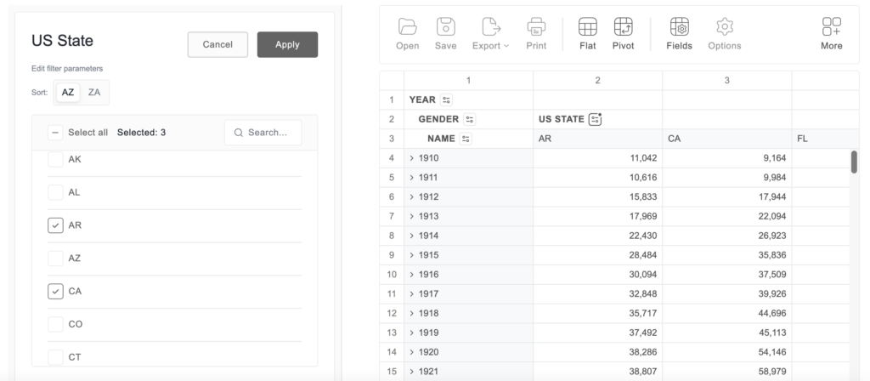Screen dimensions: 870x381
Task: Uncheck the AR state checkbox
Action: pyautogui.click(x=55, y=225)
